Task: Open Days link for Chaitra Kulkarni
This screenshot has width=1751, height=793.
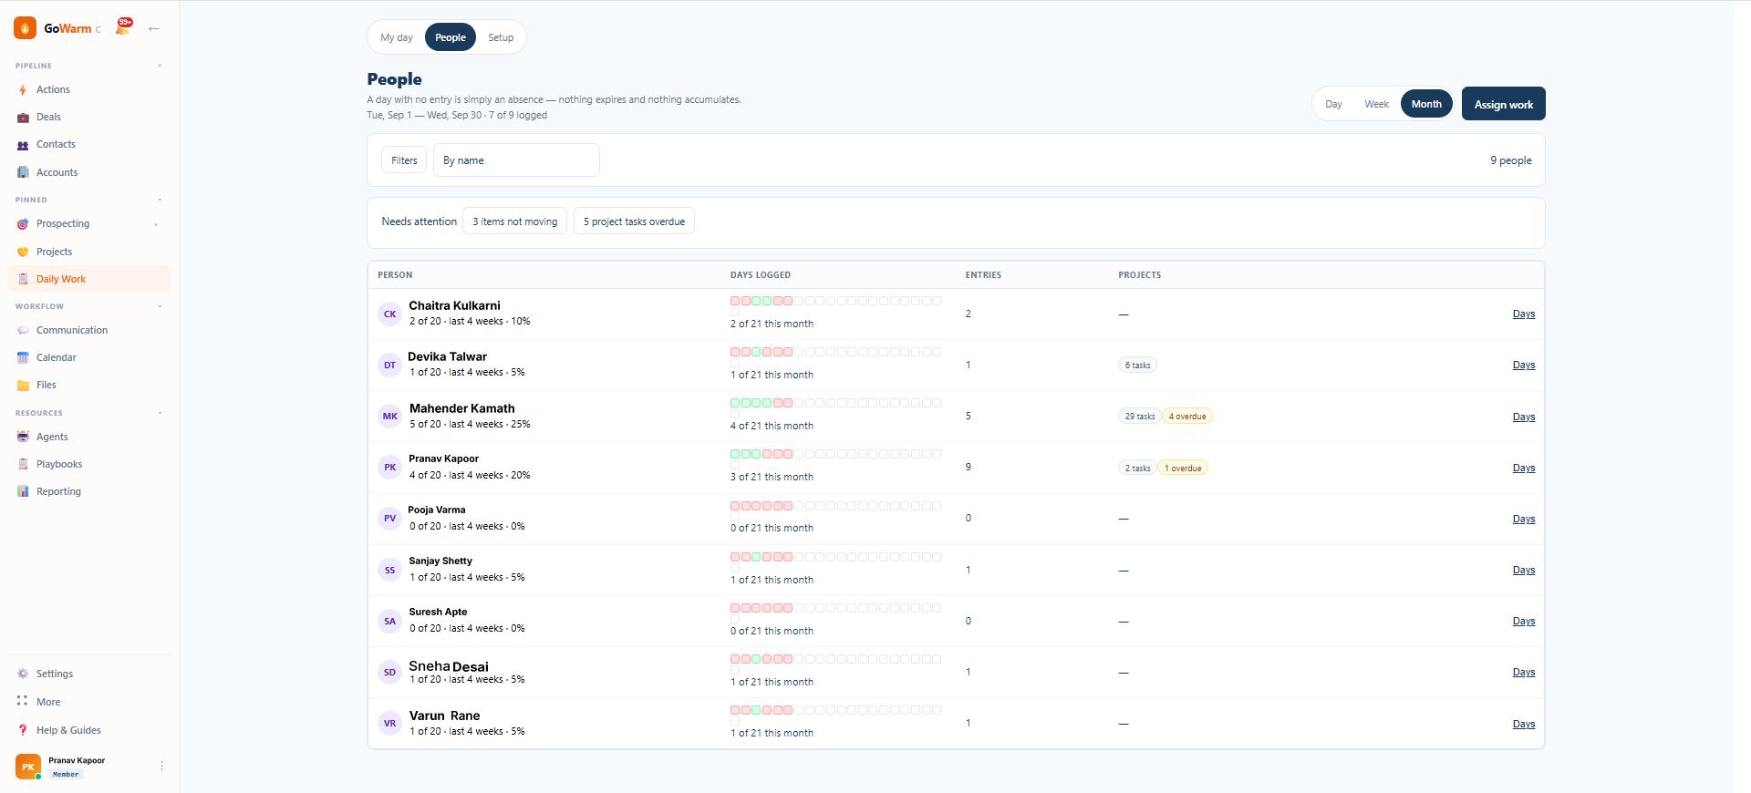Action: coord(1523,314)
